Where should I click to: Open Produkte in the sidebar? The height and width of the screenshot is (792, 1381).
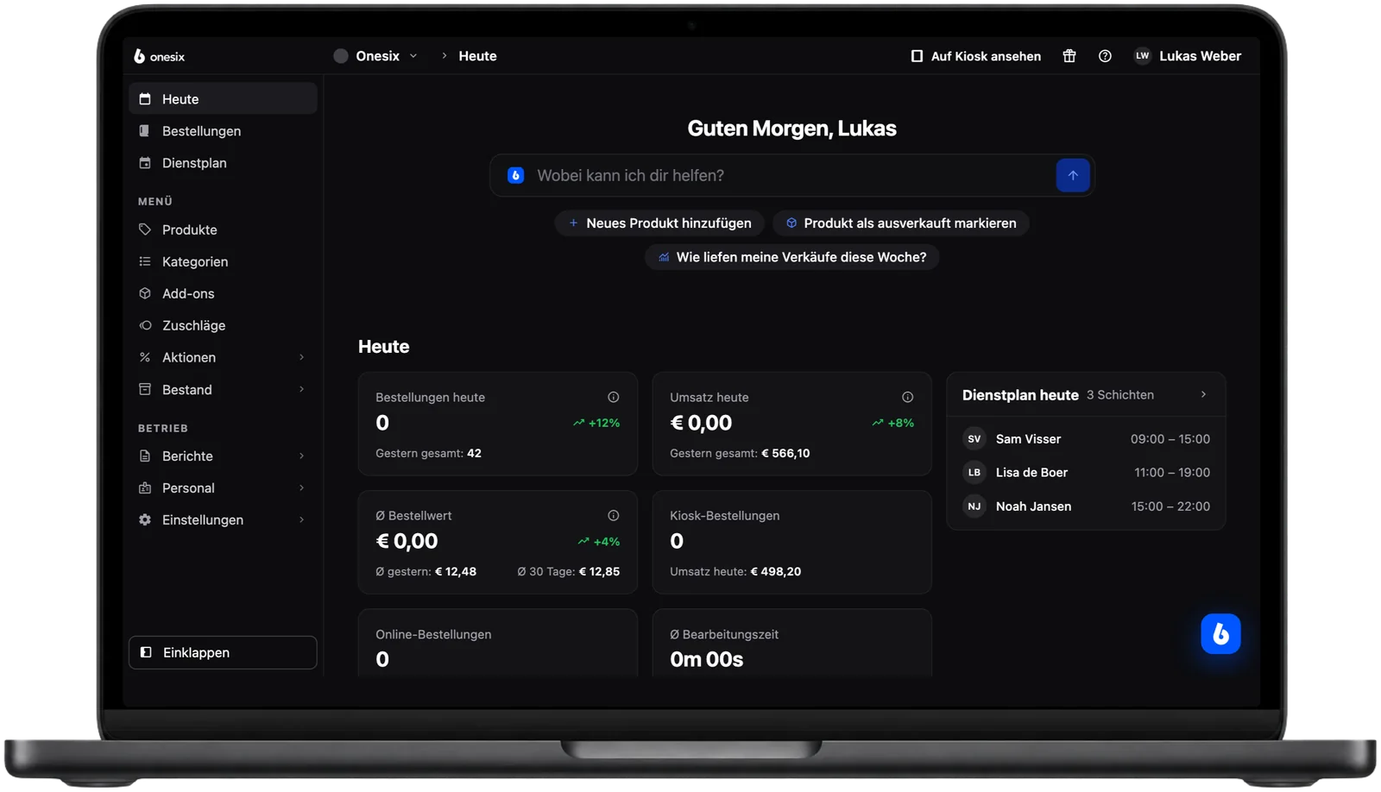tap(223, 229)
